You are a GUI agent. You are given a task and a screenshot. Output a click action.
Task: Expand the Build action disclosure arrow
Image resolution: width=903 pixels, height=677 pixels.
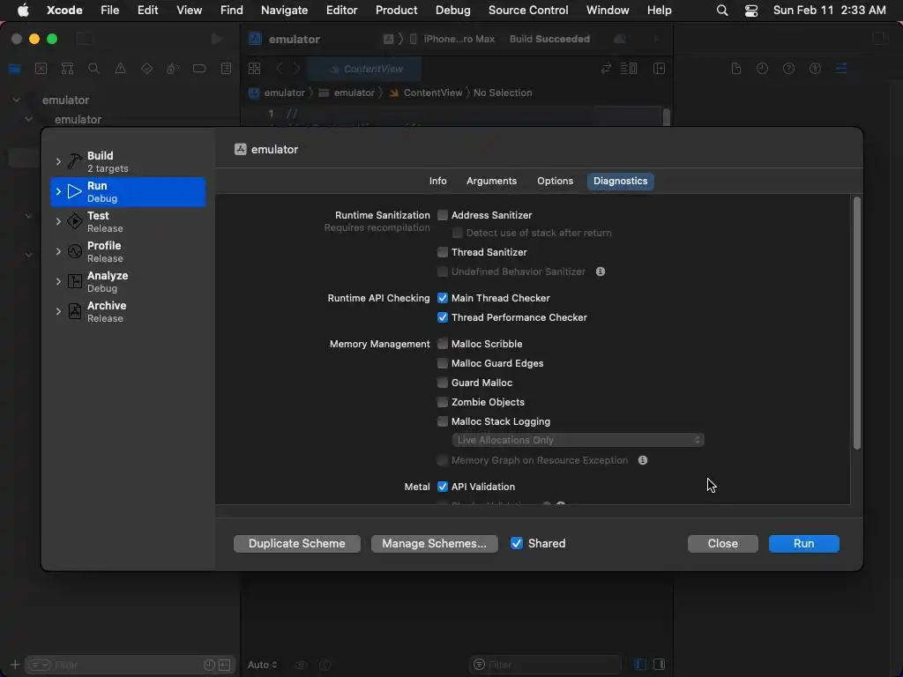58,162
